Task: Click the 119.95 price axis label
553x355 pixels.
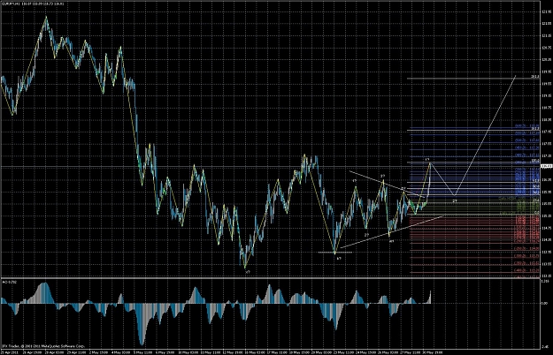Action: click(x=546, y=72)
